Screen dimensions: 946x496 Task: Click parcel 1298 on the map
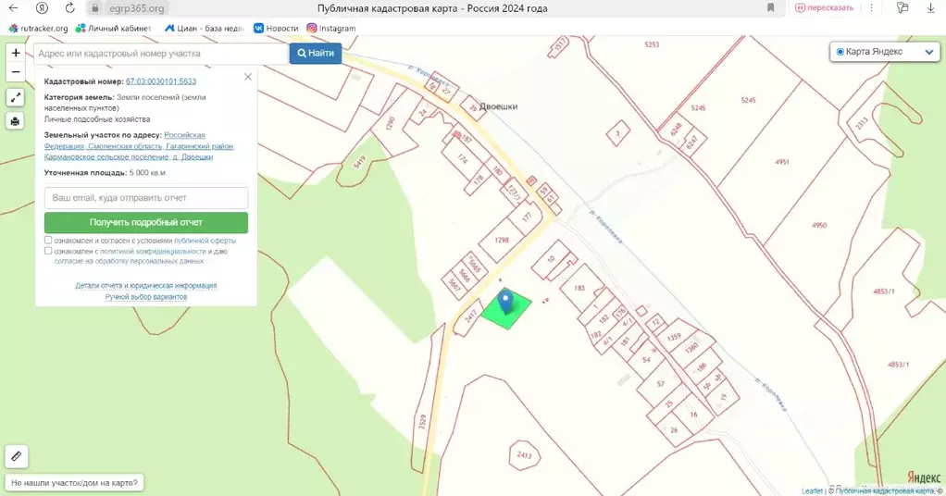(502, 241)
